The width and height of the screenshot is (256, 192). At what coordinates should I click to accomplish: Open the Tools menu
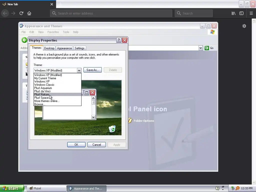tap(66, 32)
